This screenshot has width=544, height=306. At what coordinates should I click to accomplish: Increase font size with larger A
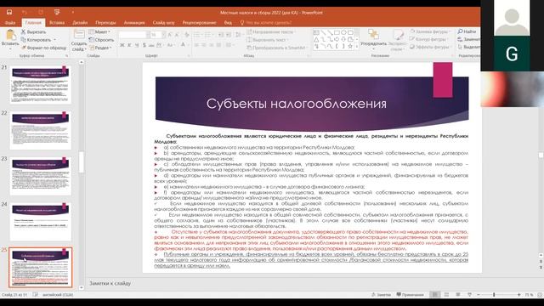tap(170, 35)
